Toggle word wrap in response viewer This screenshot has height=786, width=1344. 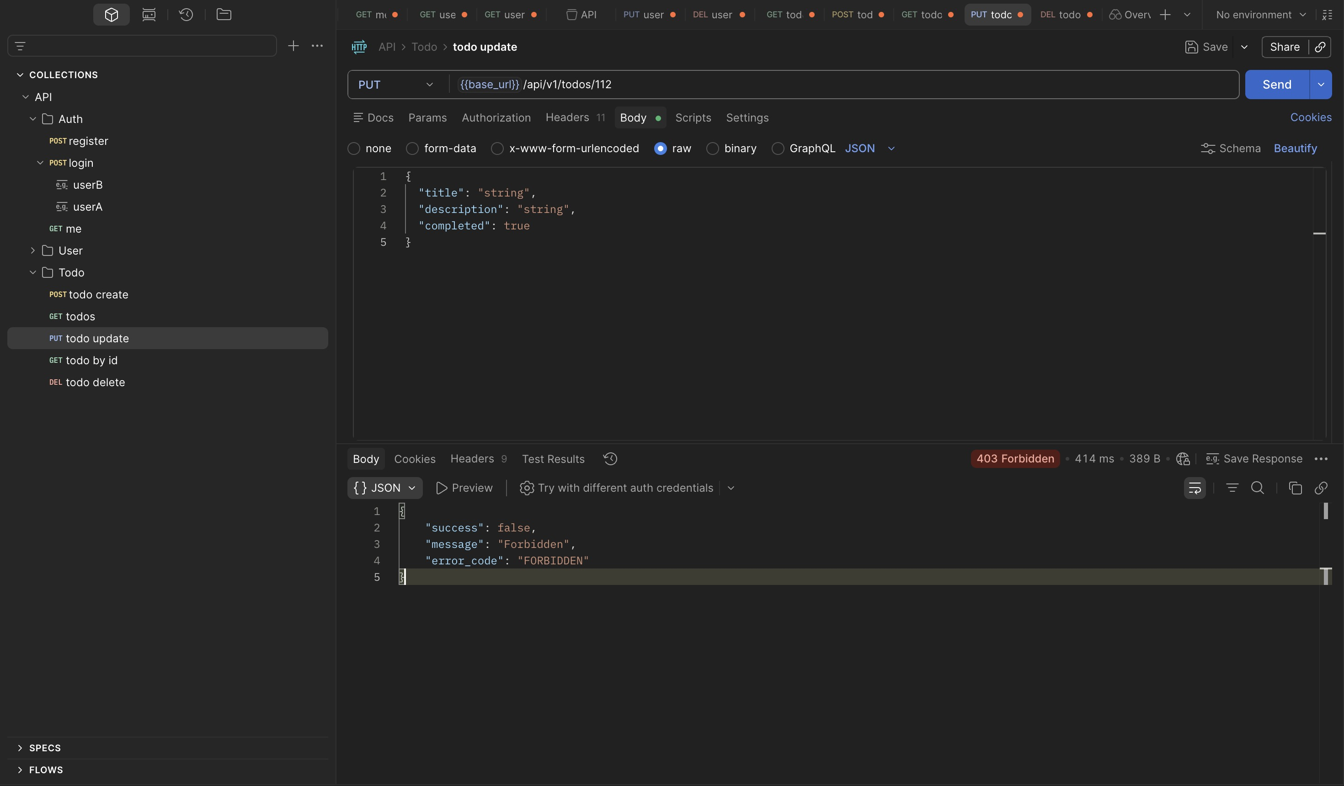click(x=1195, y=488)
